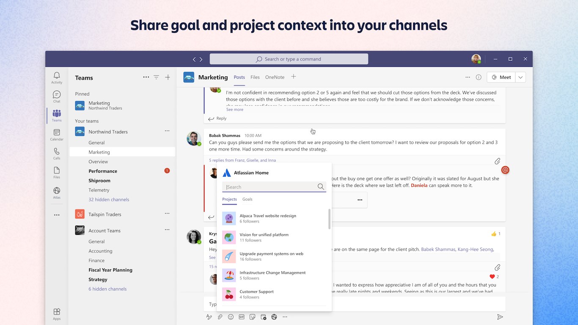This screenshot has height=325, width=578.
Task: Switch to the OneNote tab
Action: point(275,77)
